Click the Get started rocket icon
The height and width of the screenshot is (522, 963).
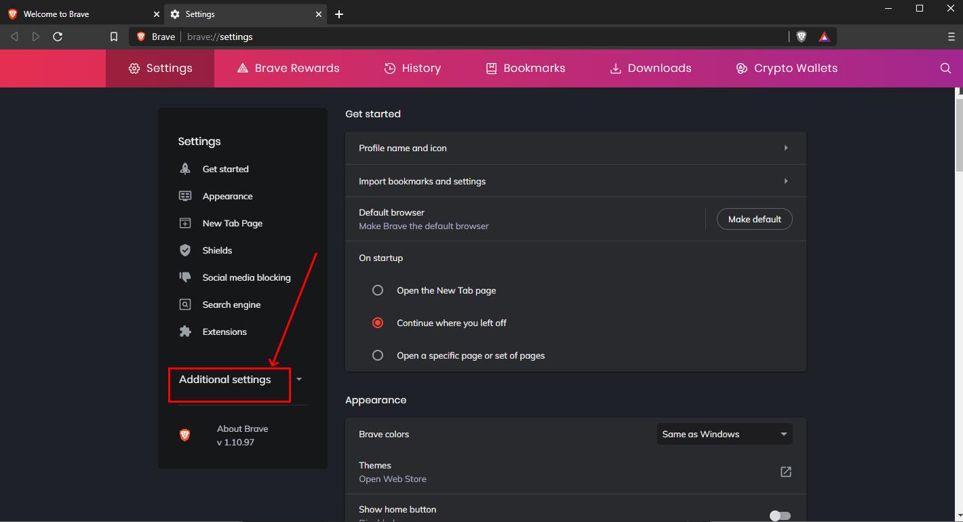(x=185, y=169)
